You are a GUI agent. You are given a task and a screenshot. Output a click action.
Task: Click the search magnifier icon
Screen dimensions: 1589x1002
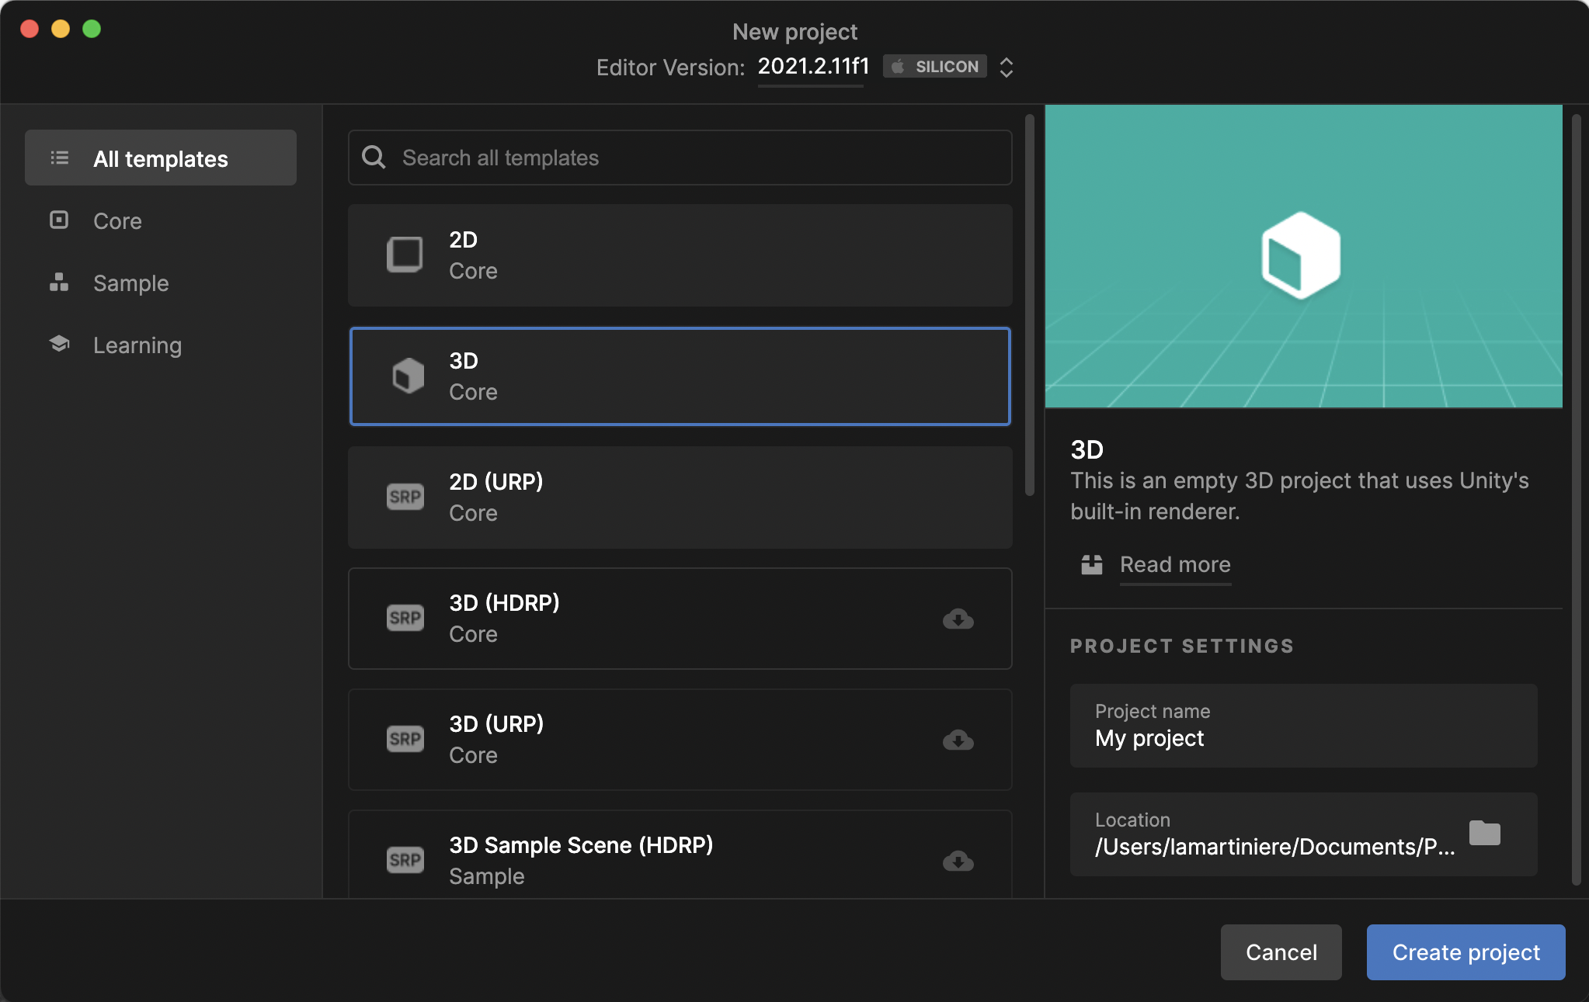pos(374,158)
